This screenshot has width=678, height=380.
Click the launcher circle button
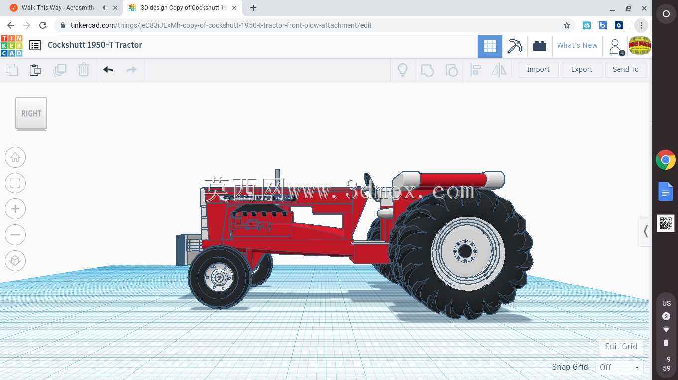[666, 14]
